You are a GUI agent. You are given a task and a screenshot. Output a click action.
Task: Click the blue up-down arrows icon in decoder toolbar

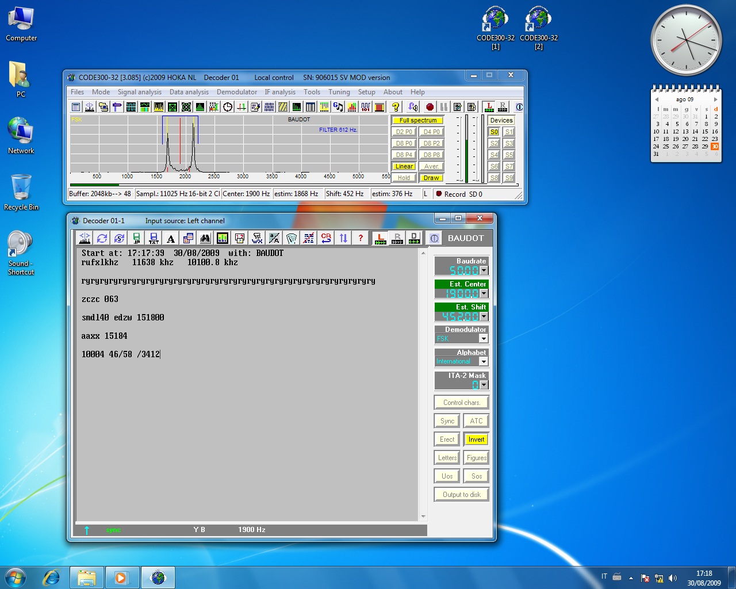(343, 238)
